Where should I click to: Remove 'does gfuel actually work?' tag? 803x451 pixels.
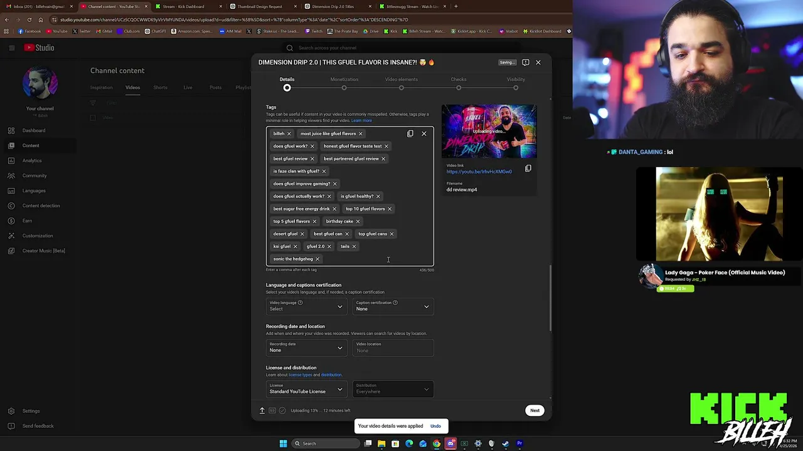pos(329,196)
